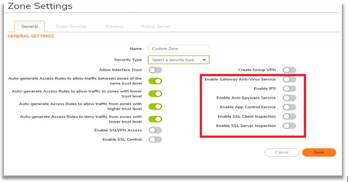Disable auto-generate rules for same trust level
351x182 pixels.
[x=155, y=81]
